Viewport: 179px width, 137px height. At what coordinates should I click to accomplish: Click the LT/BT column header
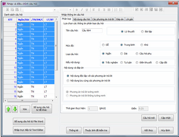point(49,20)
